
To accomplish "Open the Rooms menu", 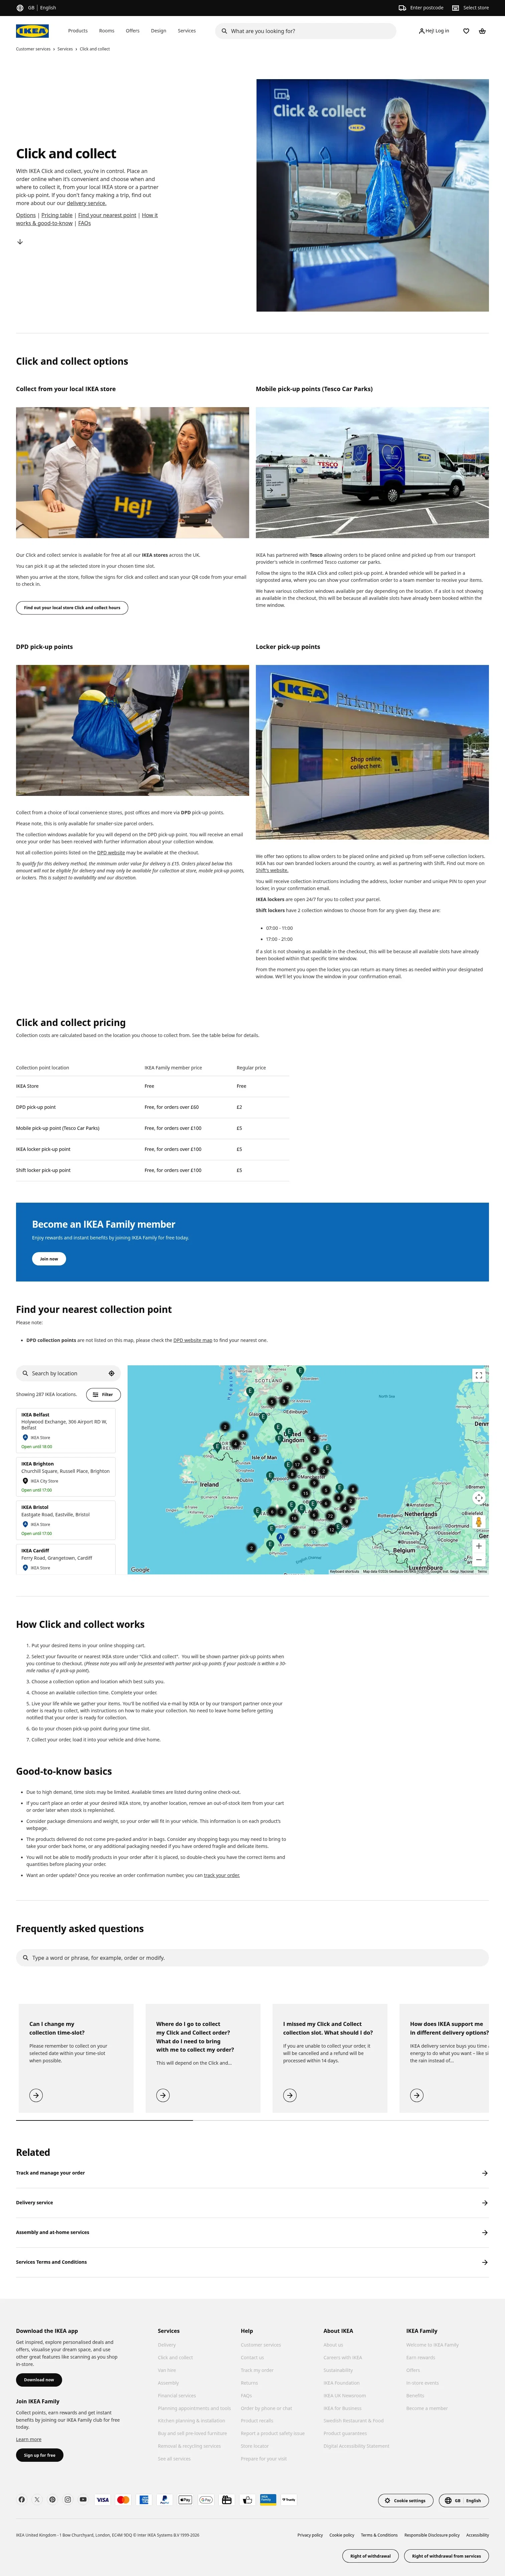I will click(107, 31).
